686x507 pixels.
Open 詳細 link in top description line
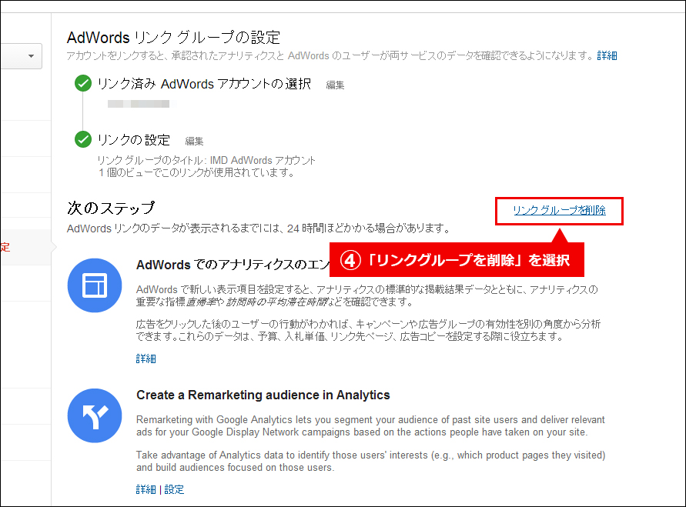point(607,55)
